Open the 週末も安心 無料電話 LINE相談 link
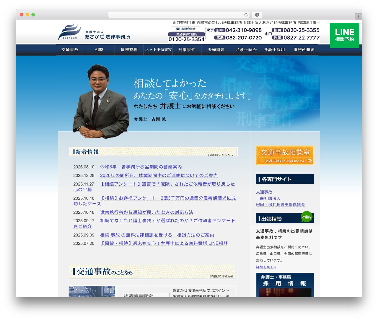This screenshot has height=320, width=378. pyautogui.click(x=164, y=243)
